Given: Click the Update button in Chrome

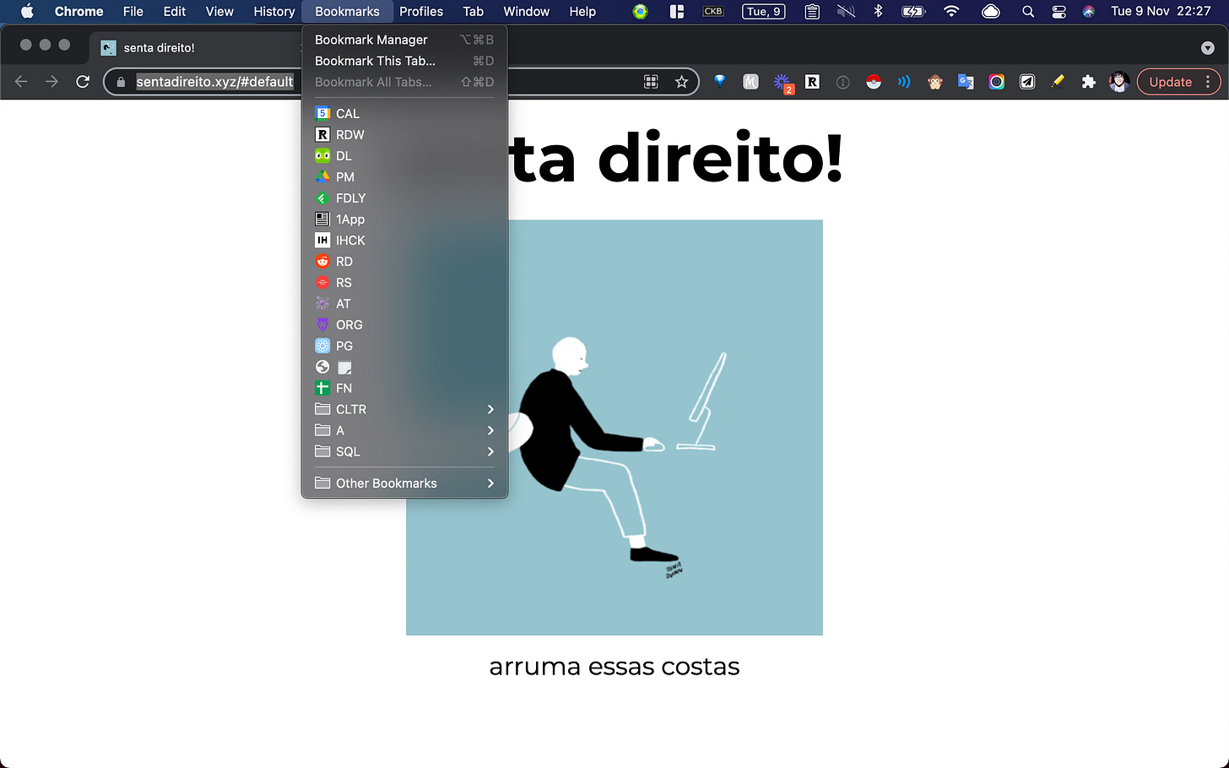Looking at the screenshot, I should [x=1178, y=82].
